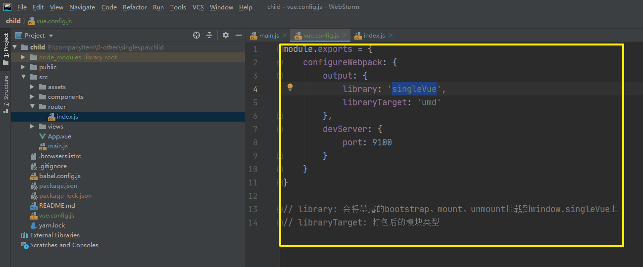The height and width of the screenshot is (267, 643).
Task: Click the light bulb intention icon
Action: [291, 87]
